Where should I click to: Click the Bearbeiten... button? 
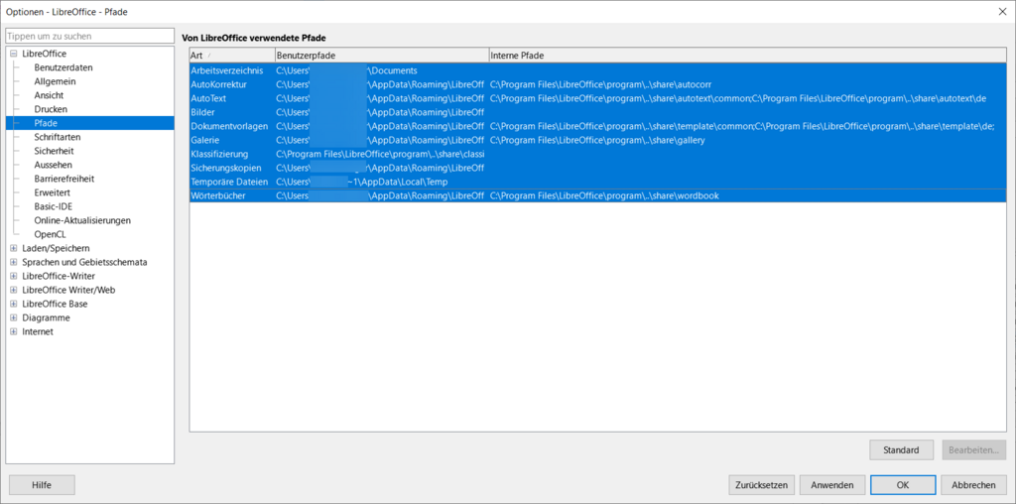click(974, 449)
